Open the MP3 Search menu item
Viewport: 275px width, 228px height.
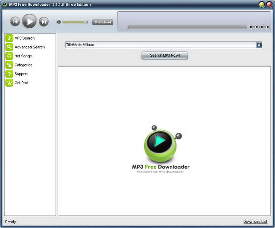pos(25,38)
